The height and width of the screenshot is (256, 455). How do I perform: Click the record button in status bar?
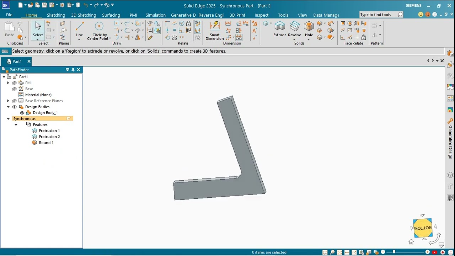point(443,252)
